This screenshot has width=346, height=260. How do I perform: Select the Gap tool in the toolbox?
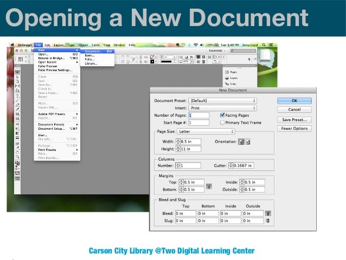tap(17, 86)
